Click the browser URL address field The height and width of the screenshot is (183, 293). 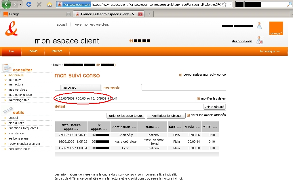pos(156,5)
